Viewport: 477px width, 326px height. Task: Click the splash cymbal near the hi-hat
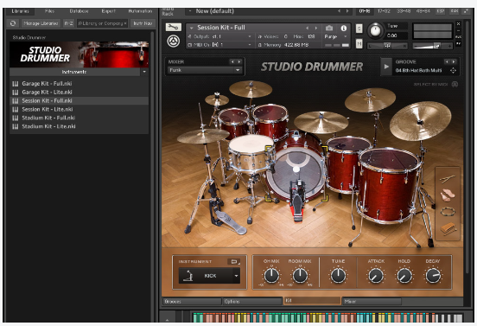217,99
